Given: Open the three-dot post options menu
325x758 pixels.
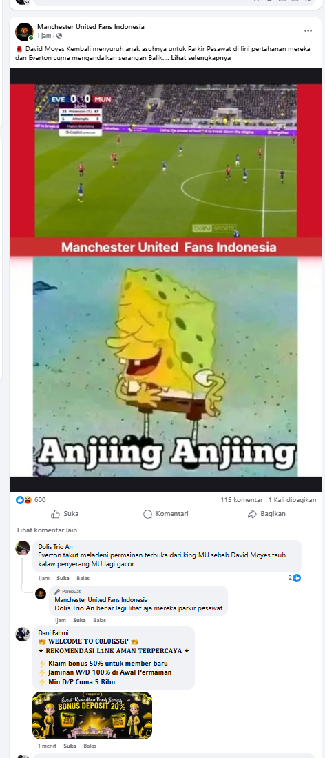Looking at the screenshot, I should (x=308, y=31).
